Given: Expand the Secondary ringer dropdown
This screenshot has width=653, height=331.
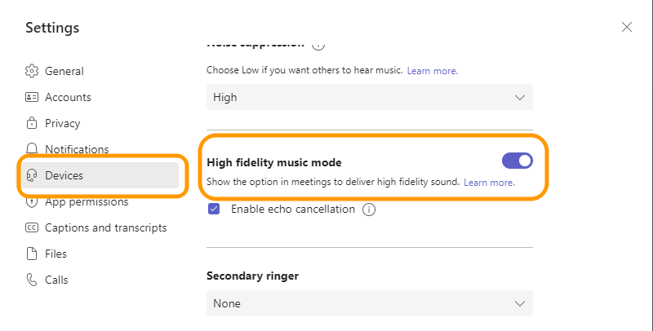Looking at the screenshot, I should [369, 303].
